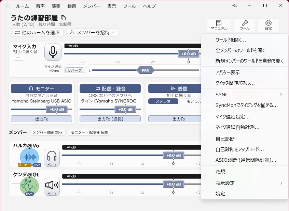Open モニター・配信別音量
This screenshot has width=289, height=211.
[x=90, y=132]
